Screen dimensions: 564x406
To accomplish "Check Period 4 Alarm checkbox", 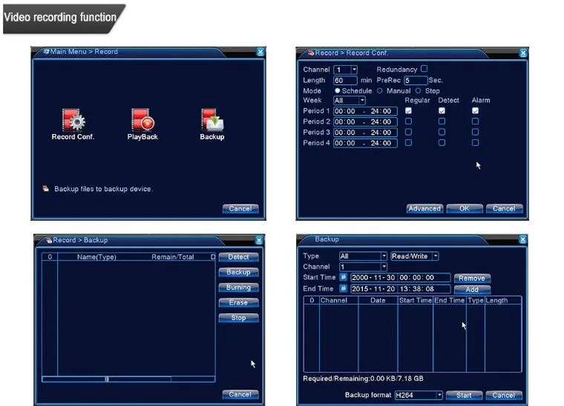I will click(x=475, y=142).
